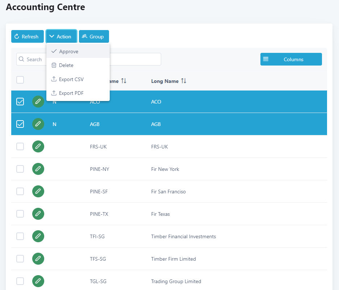This screenshot has width=339, height=290.
Task: Click the edit pencil icon for FRS-UK
Action: click(38, 147)
